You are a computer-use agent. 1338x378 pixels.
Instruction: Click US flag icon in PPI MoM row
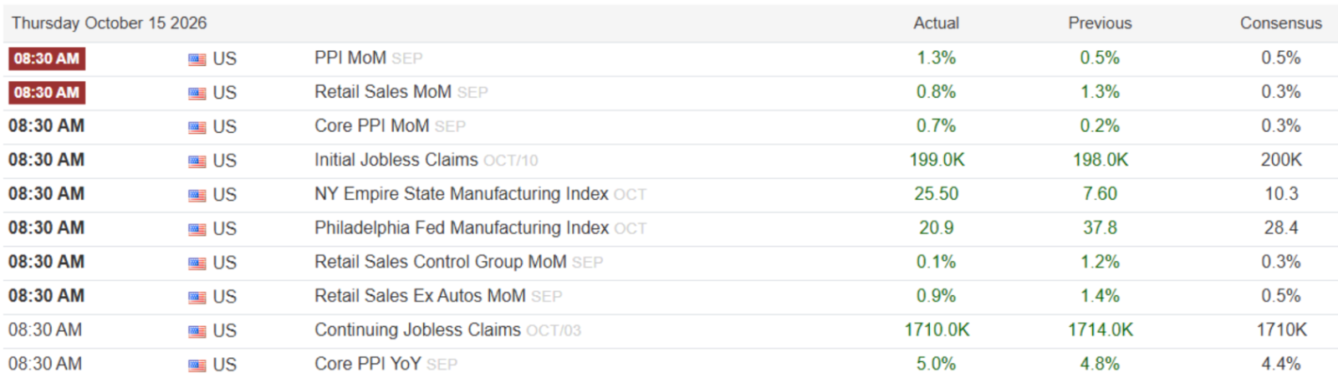pyautogui.click(x=197, y=59)
